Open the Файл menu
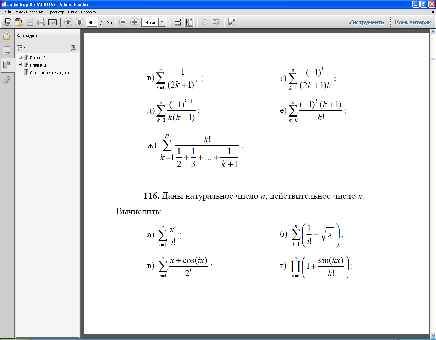The width and height of the screenshot is (436, 340). [x=6, y=12]
